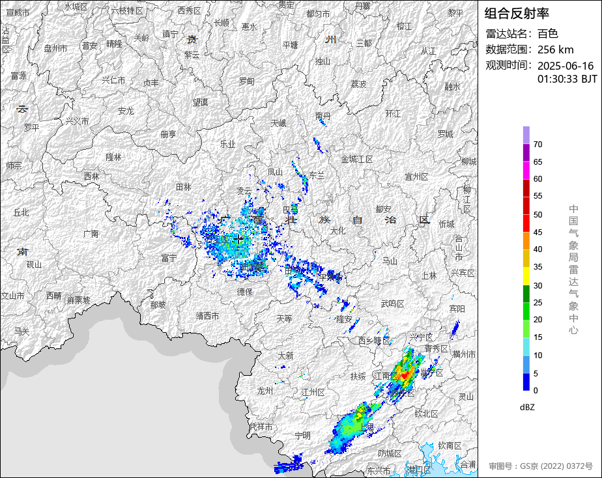Screen dimensions: 602x478
Task: Select the observation time 01:30:33 BJT
Action: coord(567,79)
